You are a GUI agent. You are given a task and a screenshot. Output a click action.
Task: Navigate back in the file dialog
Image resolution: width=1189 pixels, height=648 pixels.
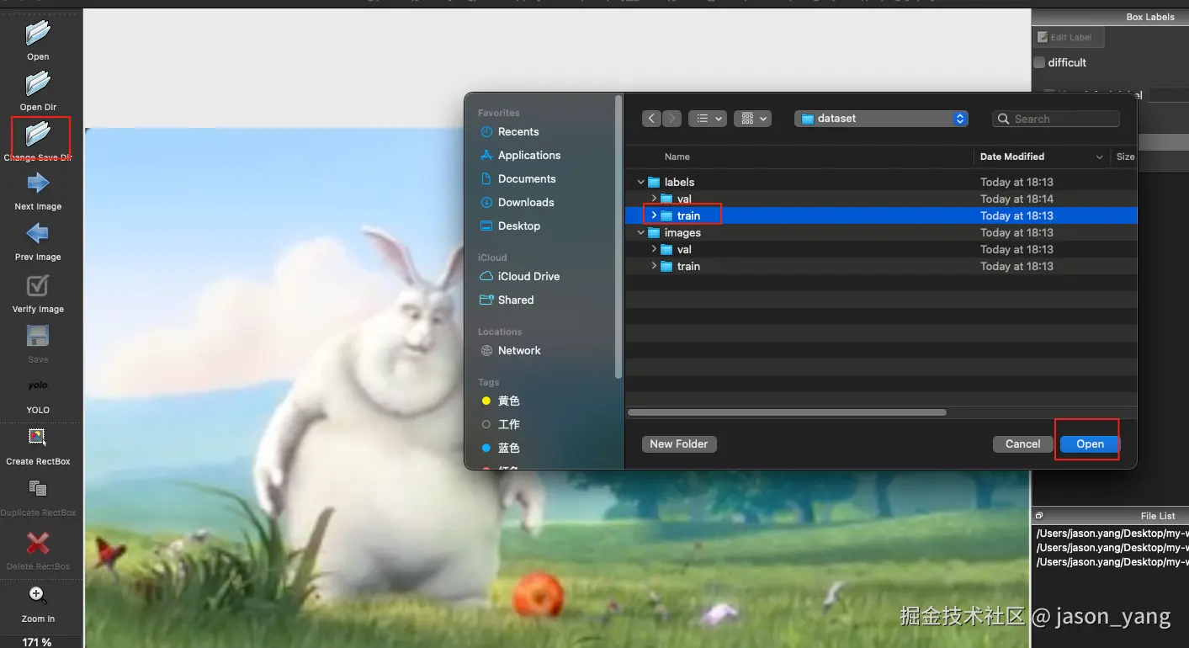[651, 119]
